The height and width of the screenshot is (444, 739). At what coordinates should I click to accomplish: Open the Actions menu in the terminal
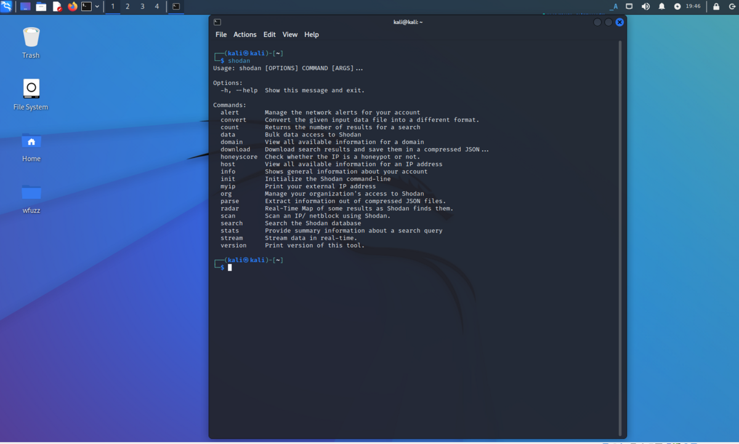click(x=244, y=34)
